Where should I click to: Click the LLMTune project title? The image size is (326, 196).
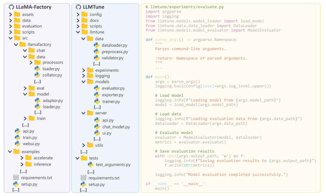pos(94,7)
